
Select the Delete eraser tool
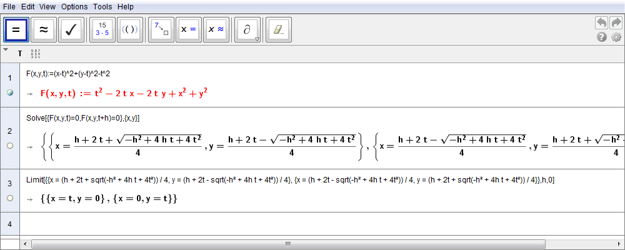279,29
